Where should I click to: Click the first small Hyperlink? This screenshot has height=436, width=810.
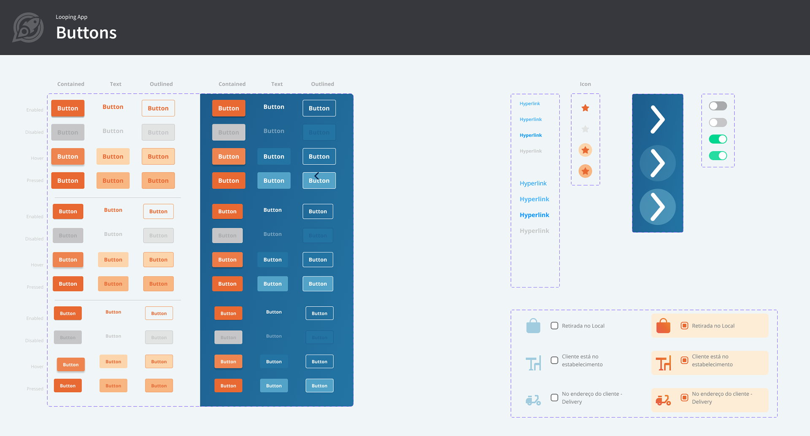pos(529,104)
